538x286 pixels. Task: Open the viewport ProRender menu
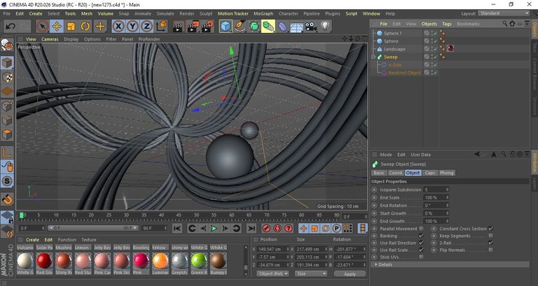[x=149, y=39]
